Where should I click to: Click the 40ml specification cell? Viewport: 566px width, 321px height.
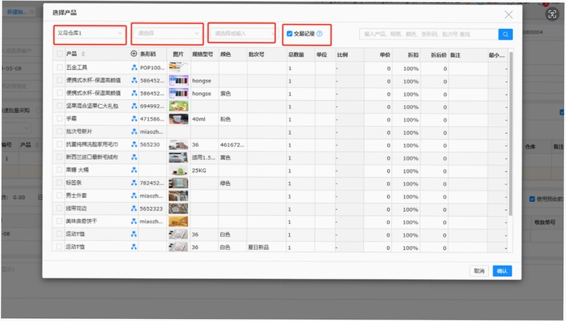pos(199,119)
